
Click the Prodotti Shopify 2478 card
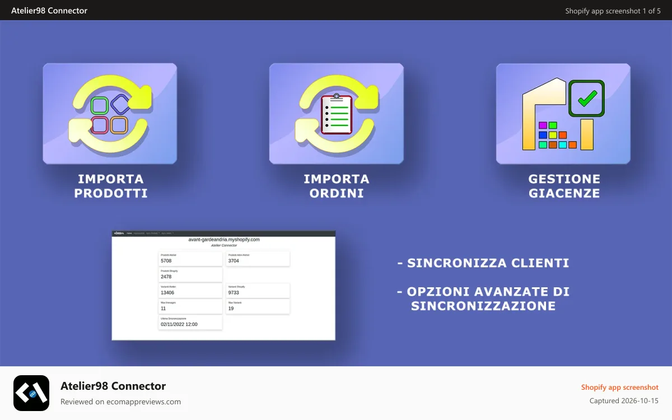(x=190, y=274)
